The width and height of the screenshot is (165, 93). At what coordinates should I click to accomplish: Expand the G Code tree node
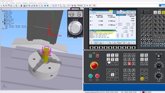pos(1,28)
